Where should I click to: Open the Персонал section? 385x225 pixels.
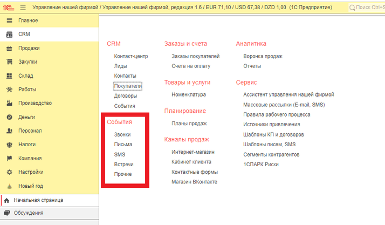tap(30, 131)
